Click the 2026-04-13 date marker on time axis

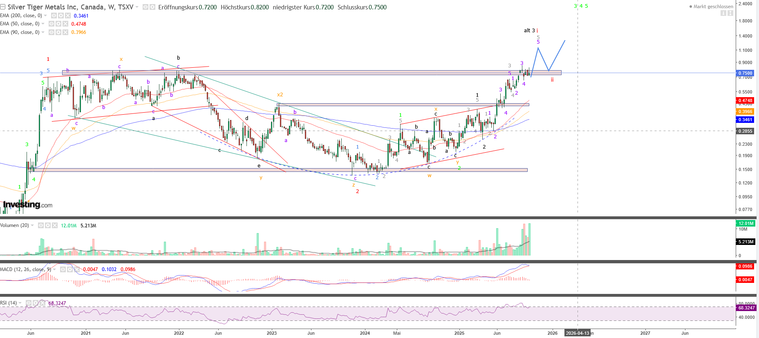click(x=577, y=333)
